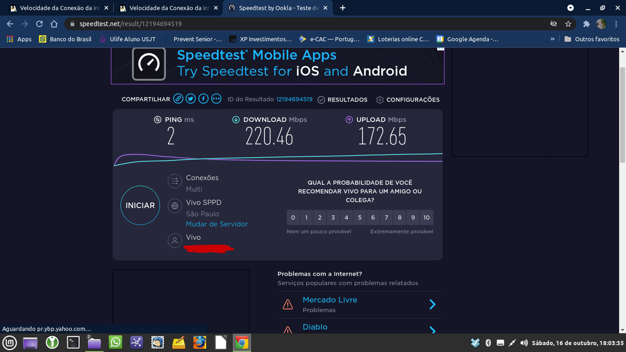Open Chrome three-dot menu

click(616, 24)
